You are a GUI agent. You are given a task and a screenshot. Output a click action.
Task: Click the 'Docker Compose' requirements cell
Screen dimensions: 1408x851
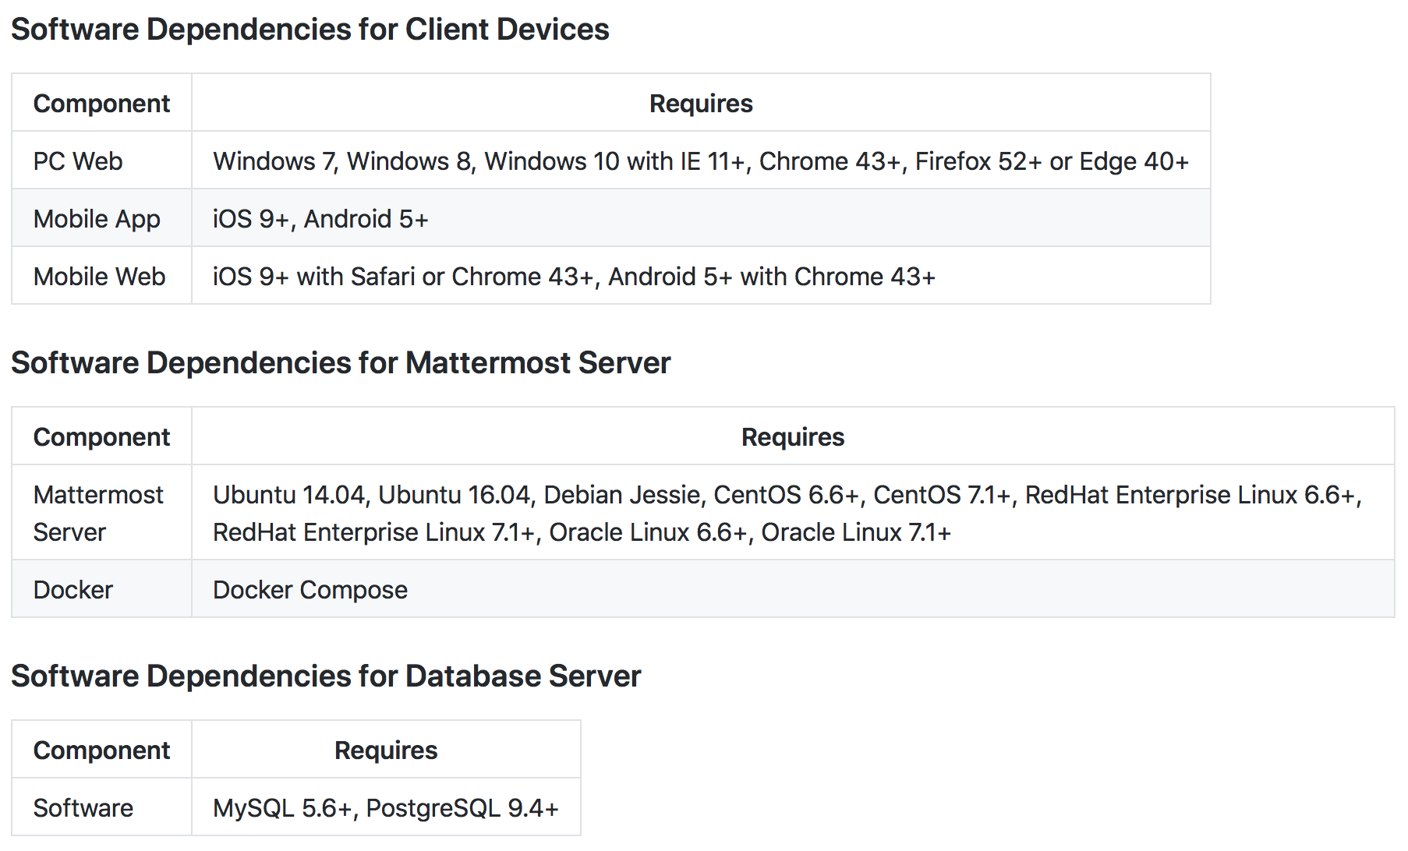pos(310,590)
